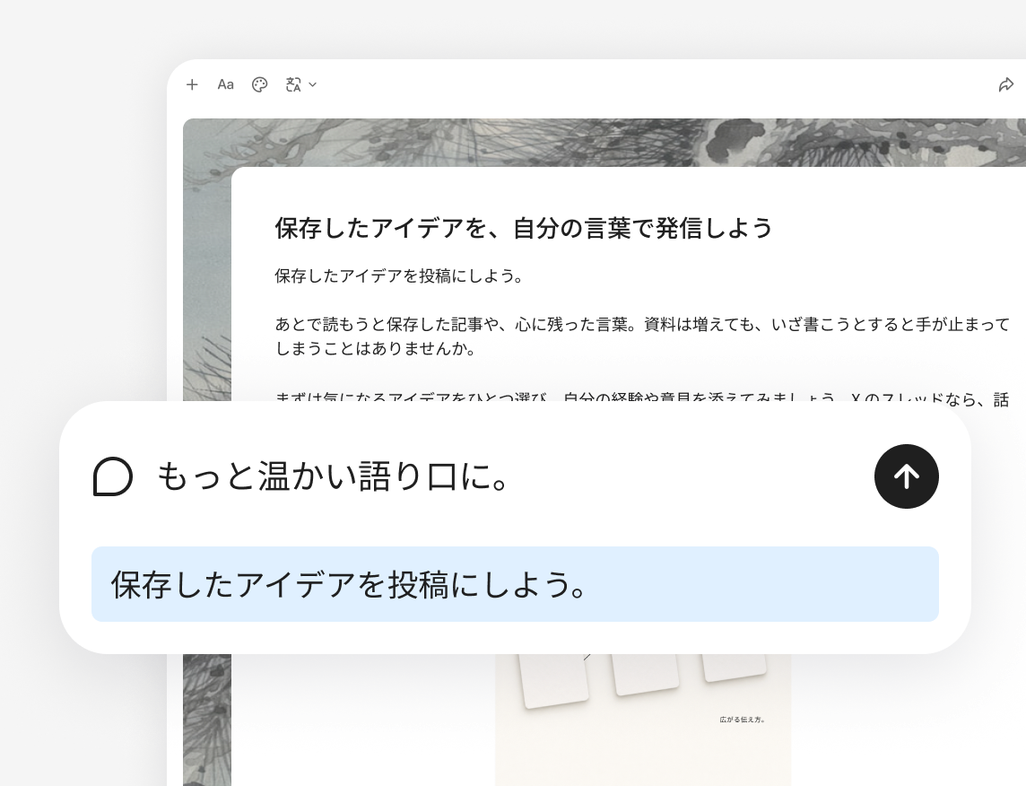Screen dimensions: 1026x786
Task: Click the speech bubble comment icon
Action: click(113, 476)
